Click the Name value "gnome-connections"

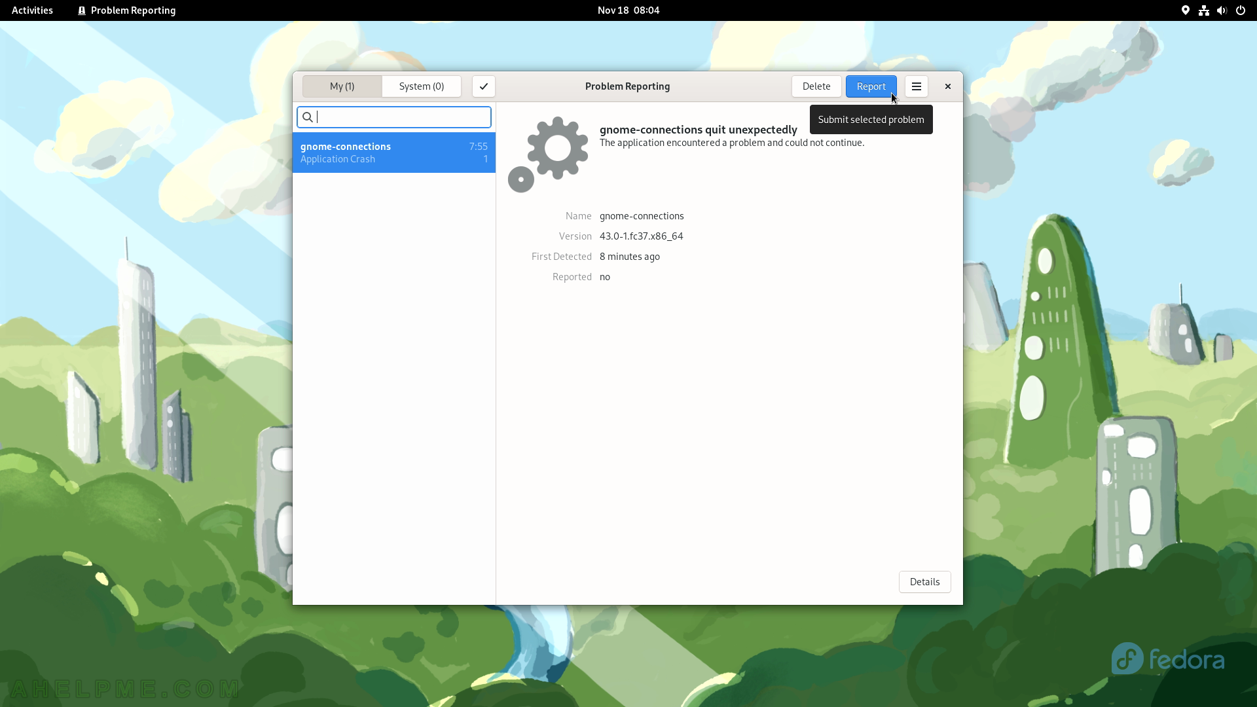click(x=642, y=216)
